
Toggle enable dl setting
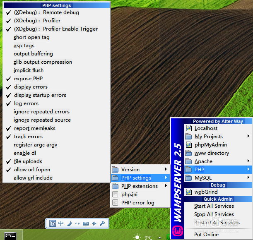[x=56, y=153]
